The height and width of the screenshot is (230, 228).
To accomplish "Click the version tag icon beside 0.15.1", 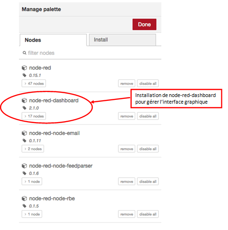I will tap(24, 75).
